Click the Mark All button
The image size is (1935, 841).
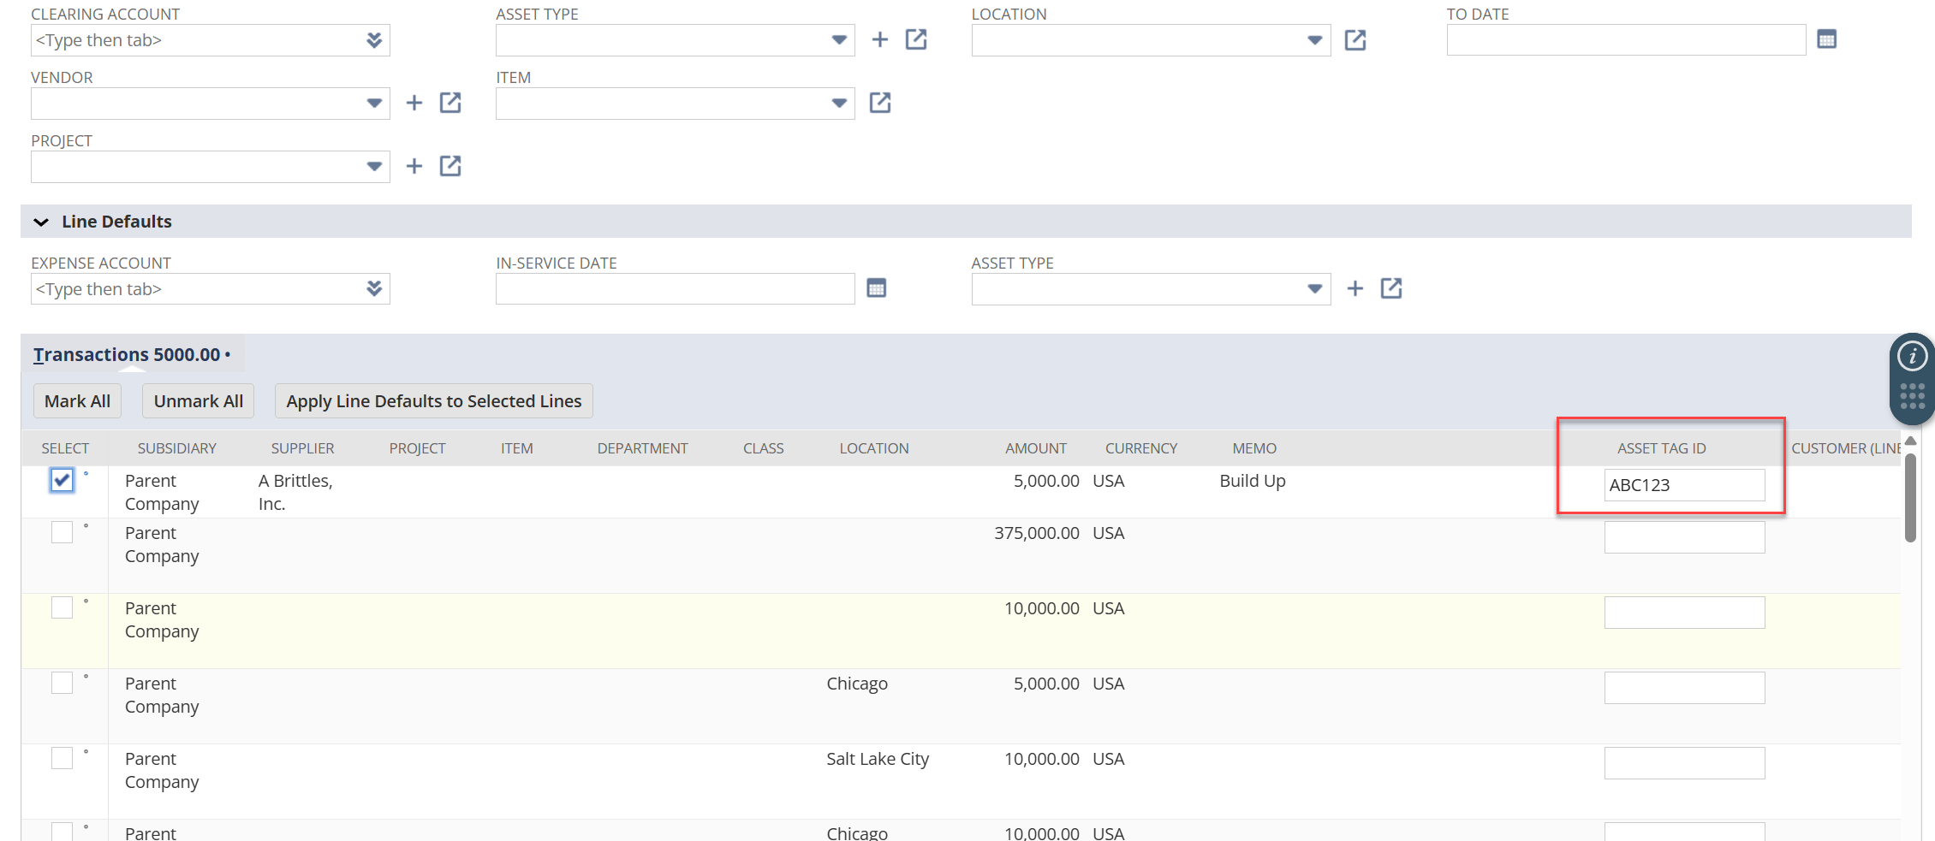[x=77, y=401]
